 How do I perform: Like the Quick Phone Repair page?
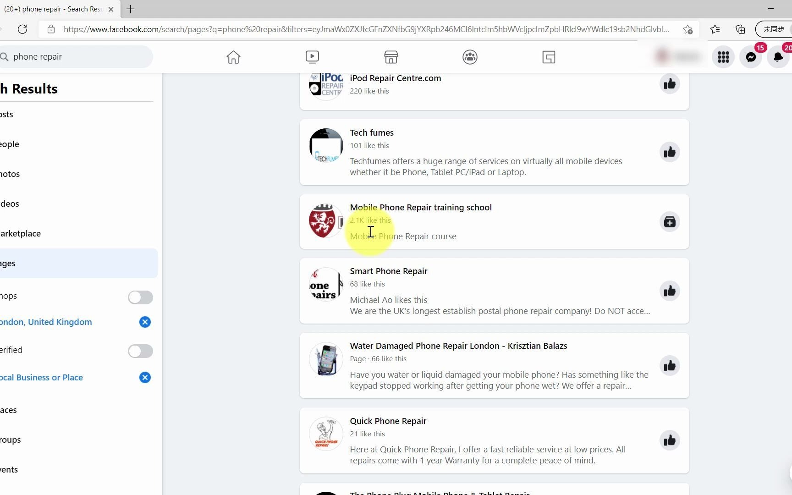tap(670, 440)
